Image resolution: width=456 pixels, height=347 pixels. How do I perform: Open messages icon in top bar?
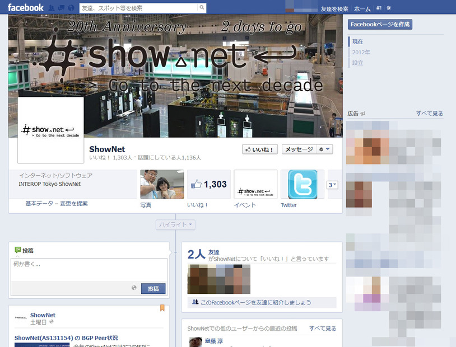coord(62,8)
